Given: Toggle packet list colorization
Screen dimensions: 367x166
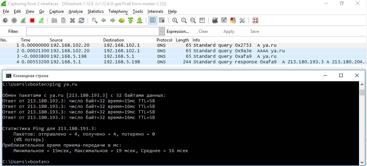Looking at the screenshot, I should tap(152, 20).
